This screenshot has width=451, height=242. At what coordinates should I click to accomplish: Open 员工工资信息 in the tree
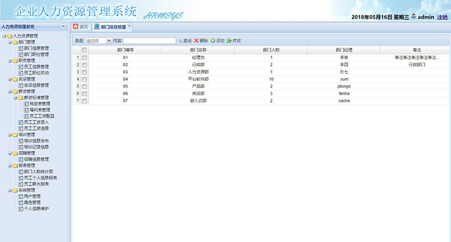[36, 129]
